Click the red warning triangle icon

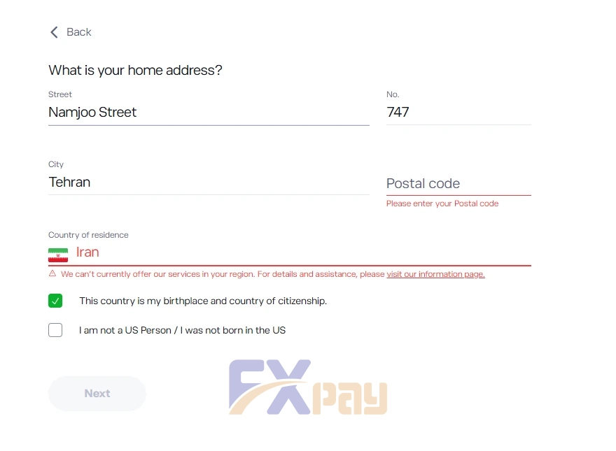click(x=52, y=274)
